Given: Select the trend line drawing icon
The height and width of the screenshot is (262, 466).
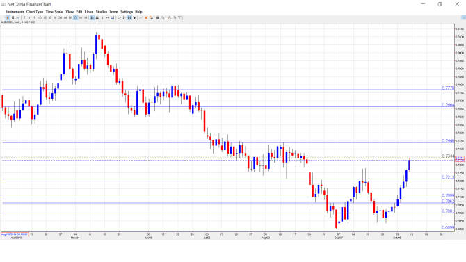Looking at the screenshot, I should click(141, 18).
